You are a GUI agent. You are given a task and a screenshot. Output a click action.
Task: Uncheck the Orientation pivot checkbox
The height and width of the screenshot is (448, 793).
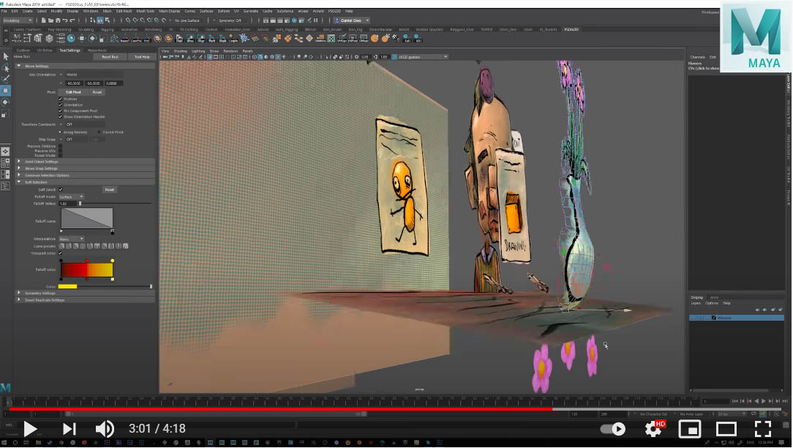click(60, 105)
